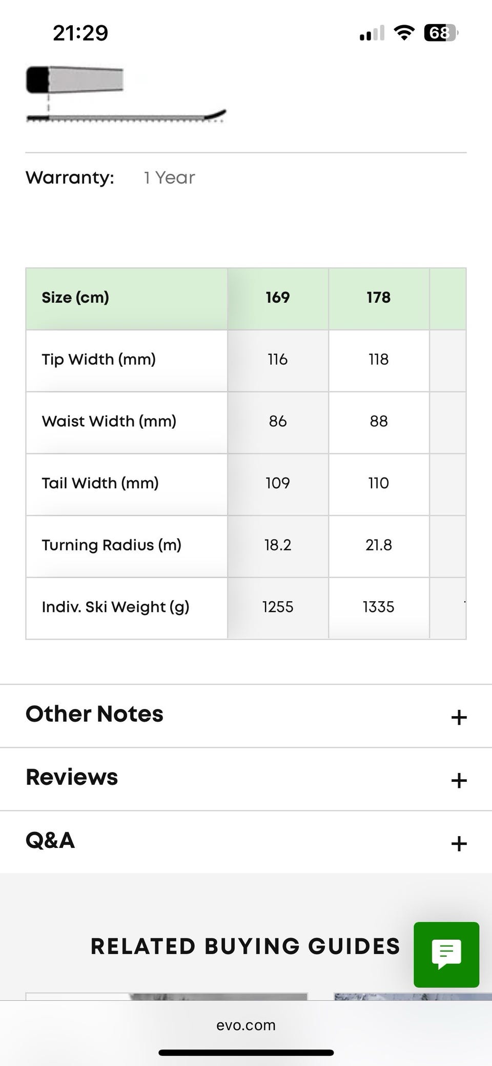The height and width of the screenshot is (1066, 492).
Task: Tap the Turning Radius (m) row label
Action: click(112, 545)
